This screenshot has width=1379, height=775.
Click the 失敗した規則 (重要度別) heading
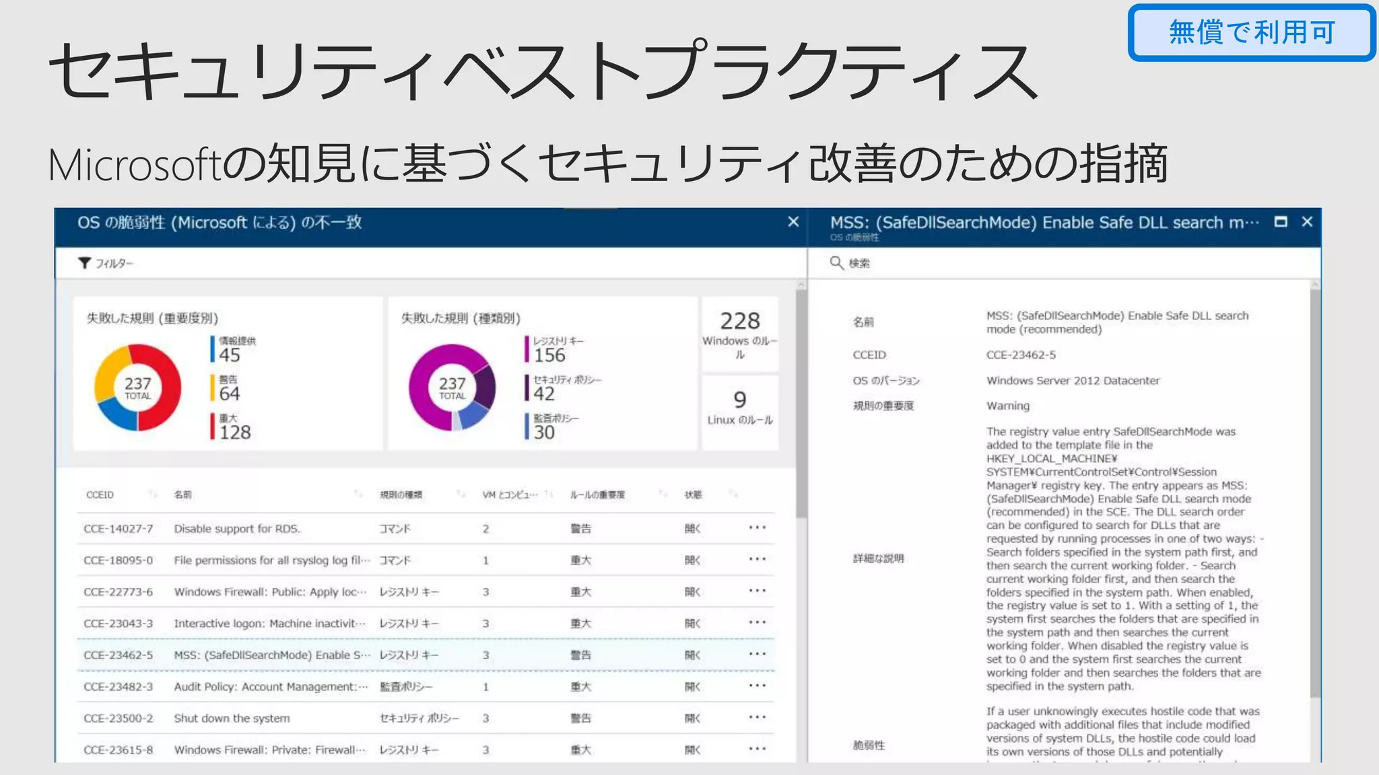pos(152,318)
